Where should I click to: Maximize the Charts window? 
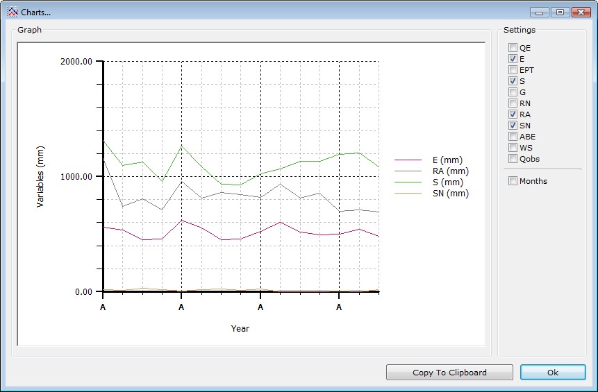pos(560,12)
